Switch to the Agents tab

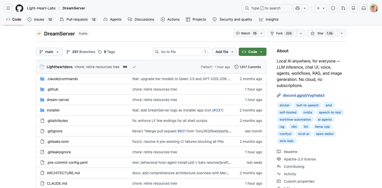pos(113,19)
